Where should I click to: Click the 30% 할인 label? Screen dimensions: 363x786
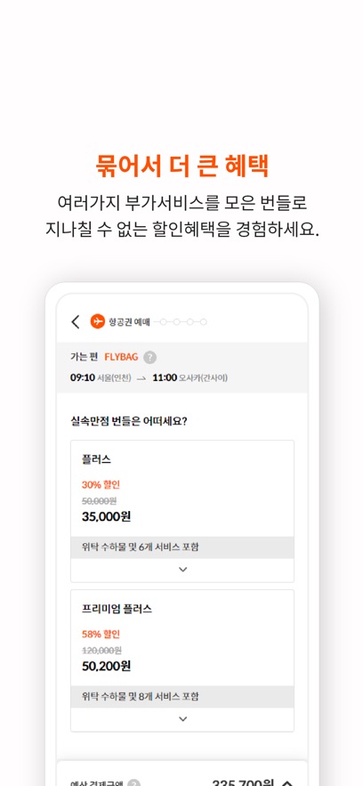(x=101, y=485)
